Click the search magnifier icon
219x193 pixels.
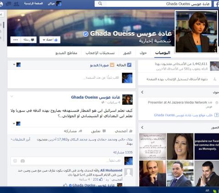pyautogui.click(x=100, y=4)
